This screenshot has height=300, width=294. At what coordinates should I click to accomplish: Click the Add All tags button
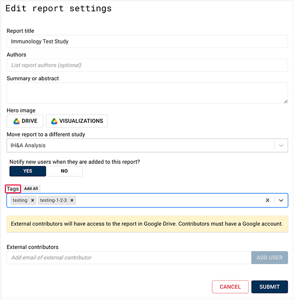coord(31,188)
